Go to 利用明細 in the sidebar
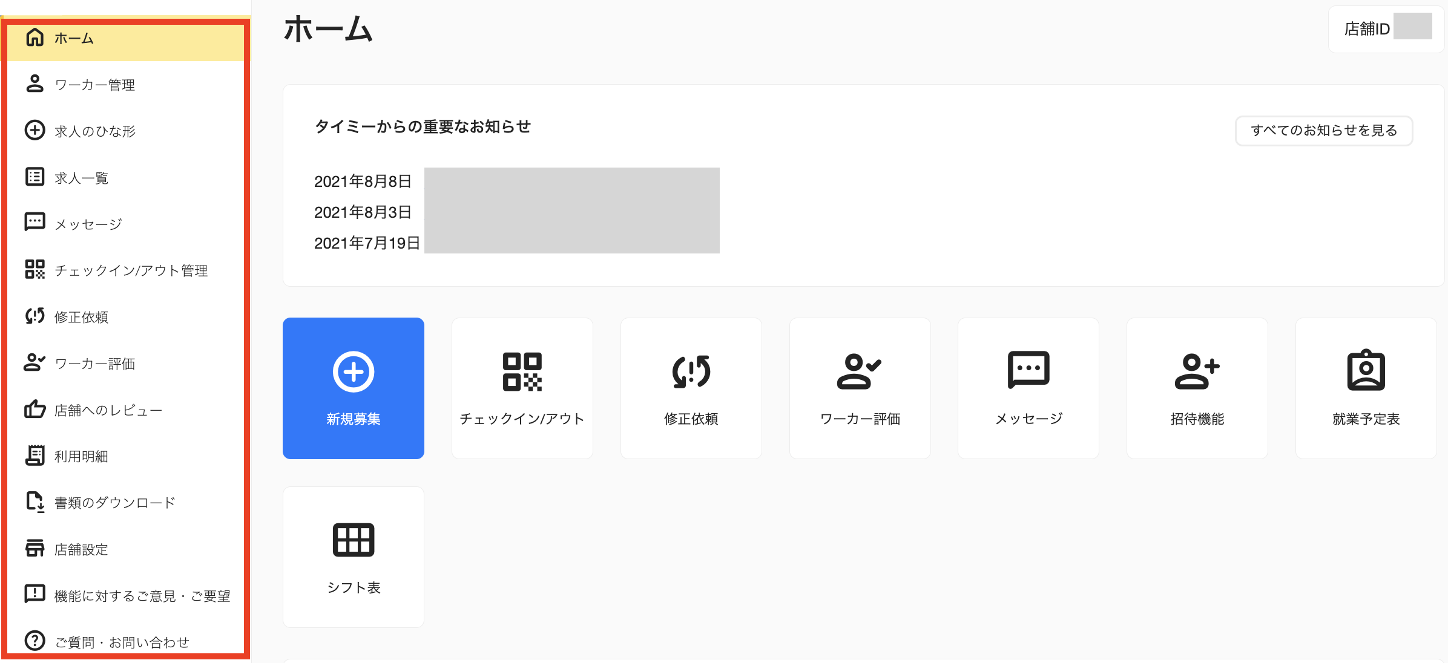1448x663 pixels. tap(125, 456)
